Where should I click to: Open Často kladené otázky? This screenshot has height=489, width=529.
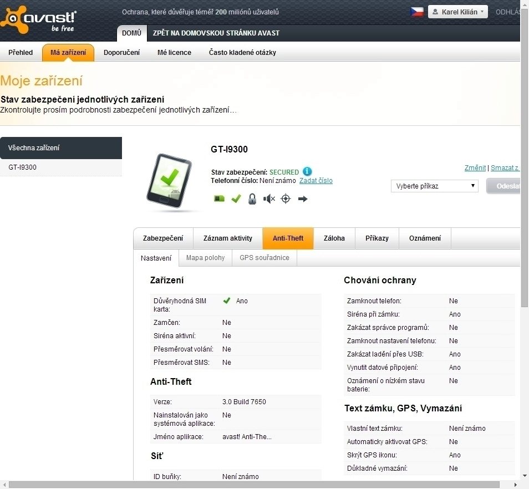[242, 52]
